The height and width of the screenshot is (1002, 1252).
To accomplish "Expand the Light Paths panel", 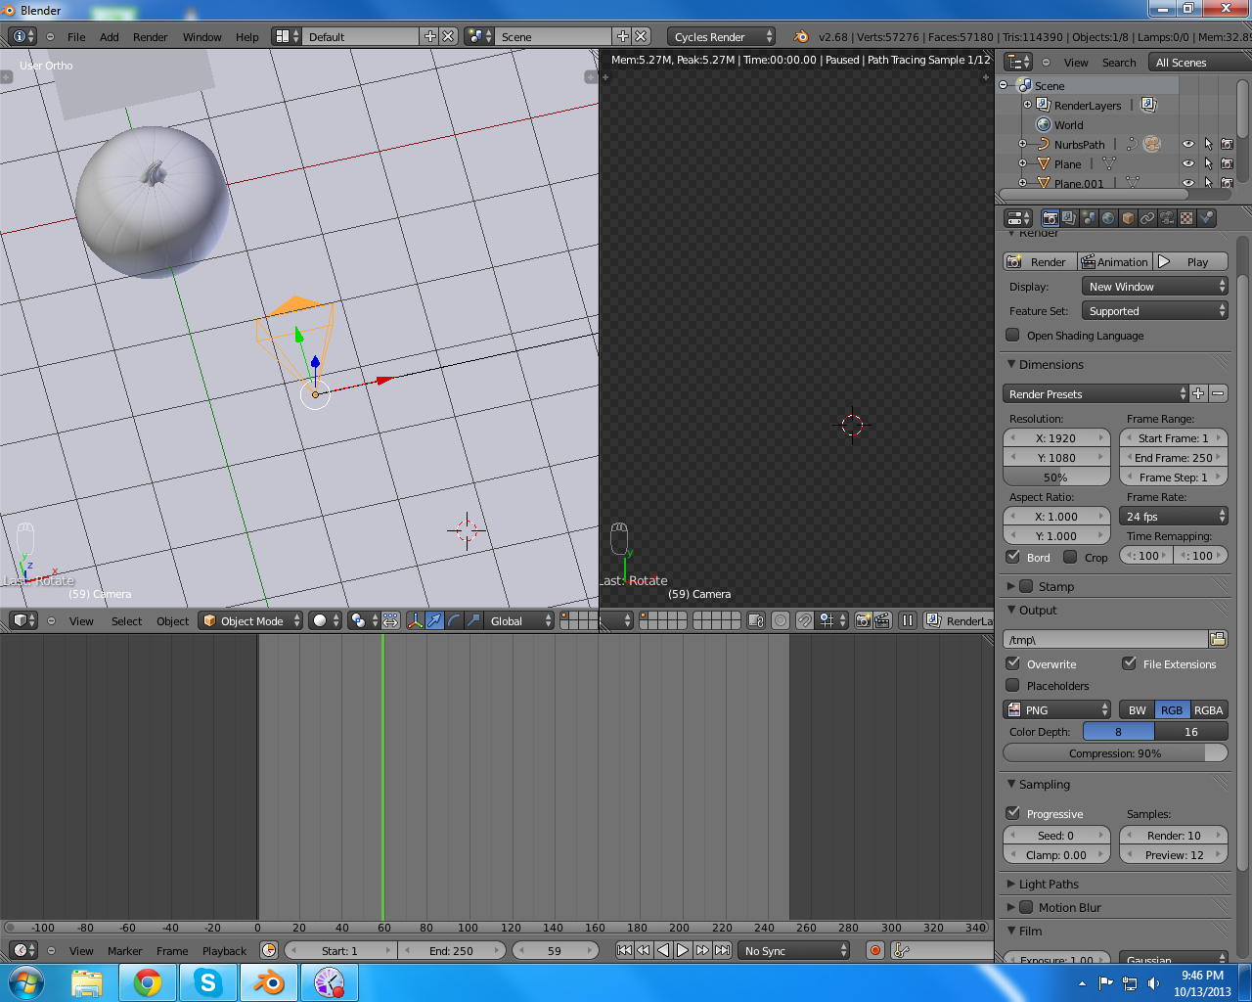I will [1048, 884].
